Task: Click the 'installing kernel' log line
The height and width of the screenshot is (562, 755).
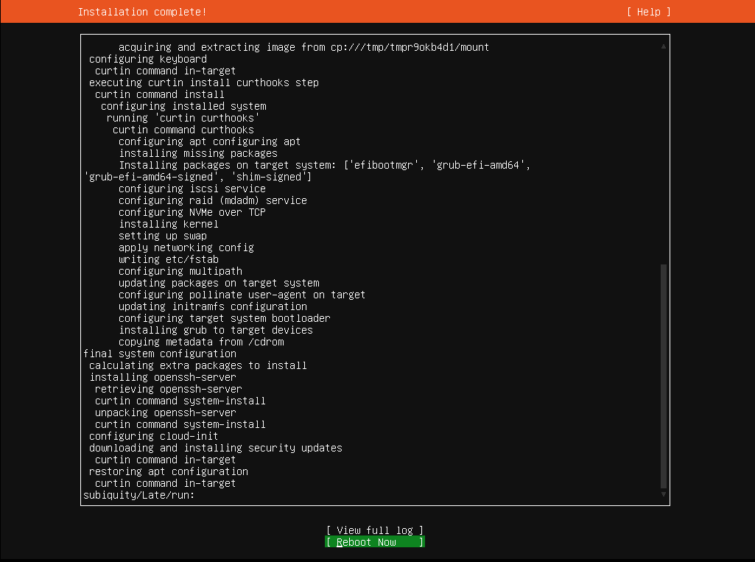Action: (169, 225)
